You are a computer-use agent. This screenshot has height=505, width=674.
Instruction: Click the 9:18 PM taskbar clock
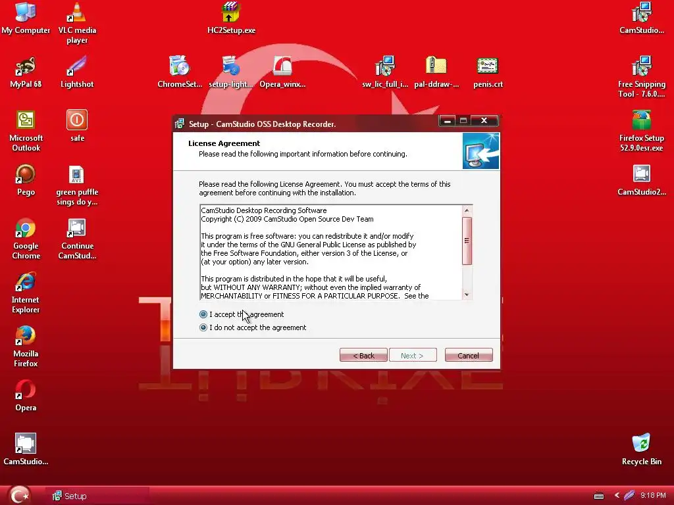point(653,495)
